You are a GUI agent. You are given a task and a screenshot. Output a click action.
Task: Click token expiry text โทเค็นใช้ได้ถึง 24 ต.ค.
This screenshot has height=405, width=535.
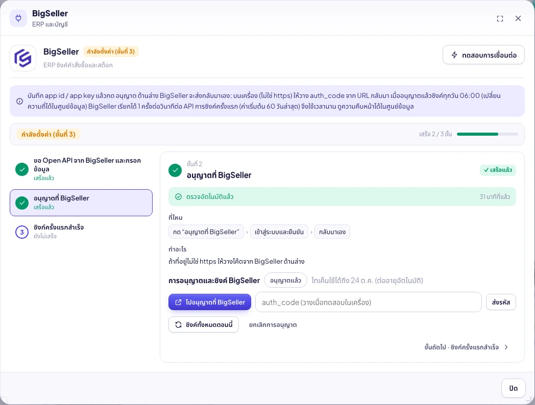tap(368, 281)
